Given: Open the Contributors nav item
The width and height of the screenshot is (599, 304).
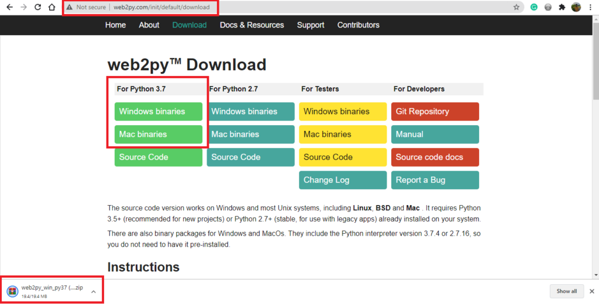Looking at the screenshot, I should point(358,25).
